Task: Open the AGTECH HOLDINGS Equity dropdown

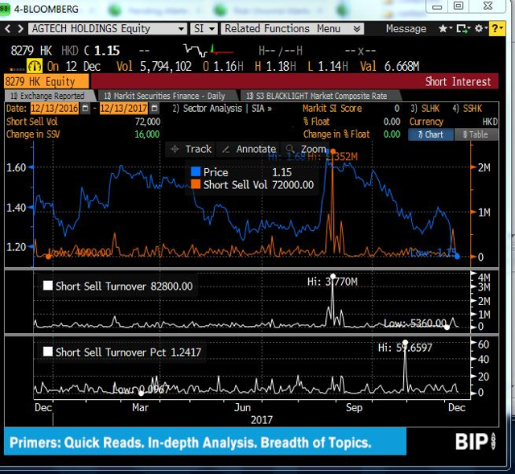Action: (x=181, y=29)
